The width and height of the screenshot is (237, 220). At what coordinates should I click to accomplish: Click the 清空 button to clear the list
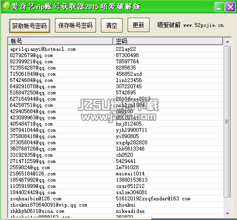(x=112, y=25)
